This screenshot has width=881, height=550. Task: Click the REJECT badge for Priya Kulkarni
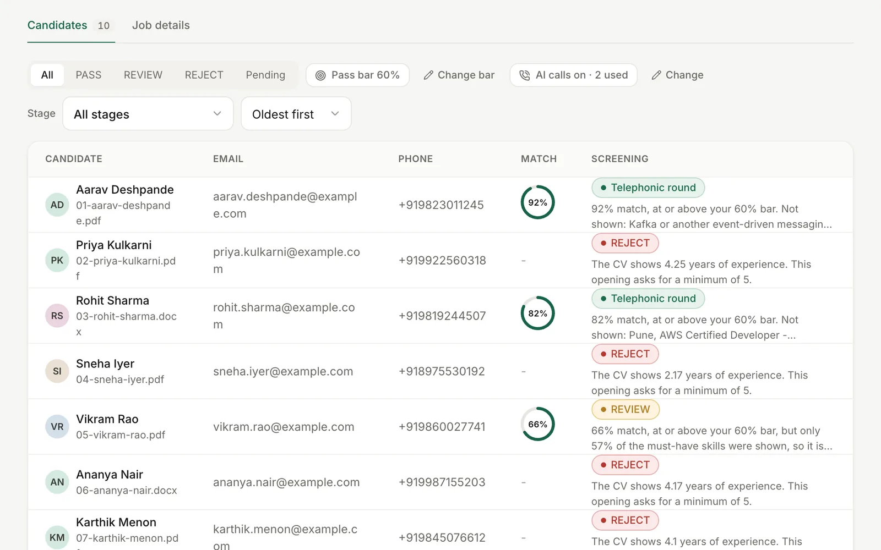625,243
